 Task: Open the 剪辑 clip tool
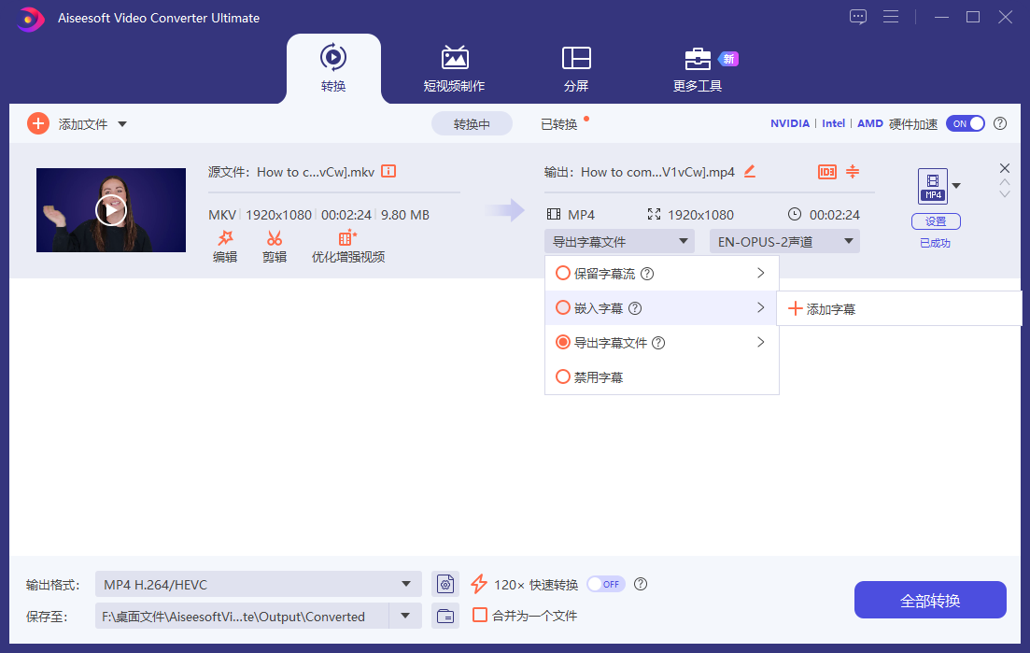[x=275, y=246]
